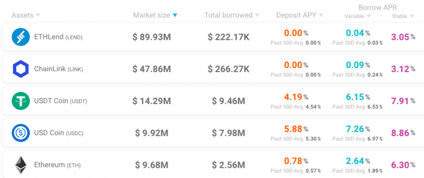
Task: Select the USD Coin (USDC) name
Action: 59,133
